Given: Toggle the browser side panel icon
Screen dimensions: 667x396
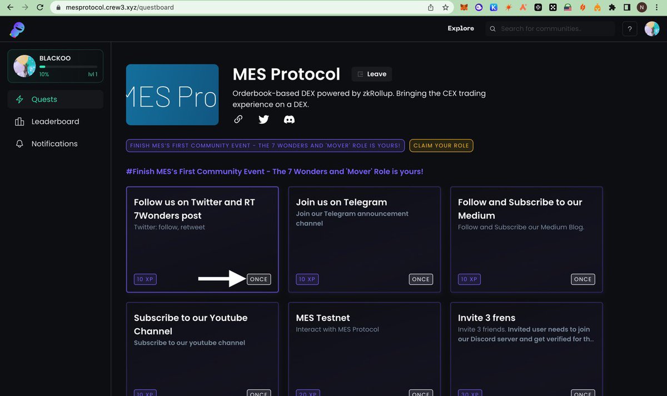Looking at the screenshot, I should tap(627, 8).
